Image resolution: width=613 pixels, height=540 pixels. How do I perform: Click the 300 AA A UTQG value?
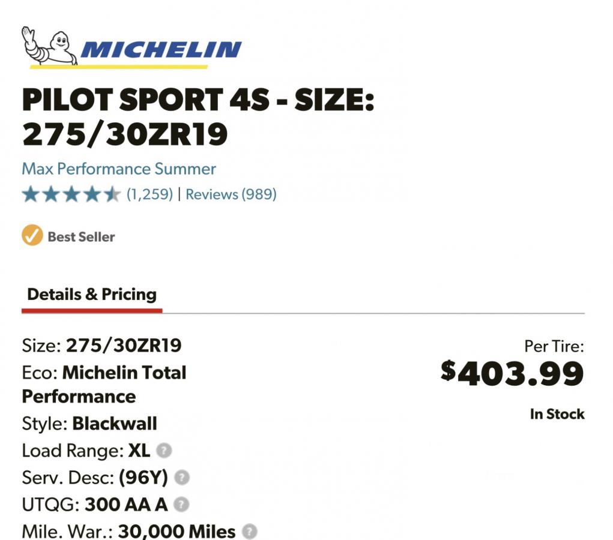coord(126,505)
